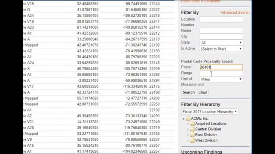Open the Advanced Search link
275x154 pixels.
[235, 12]
